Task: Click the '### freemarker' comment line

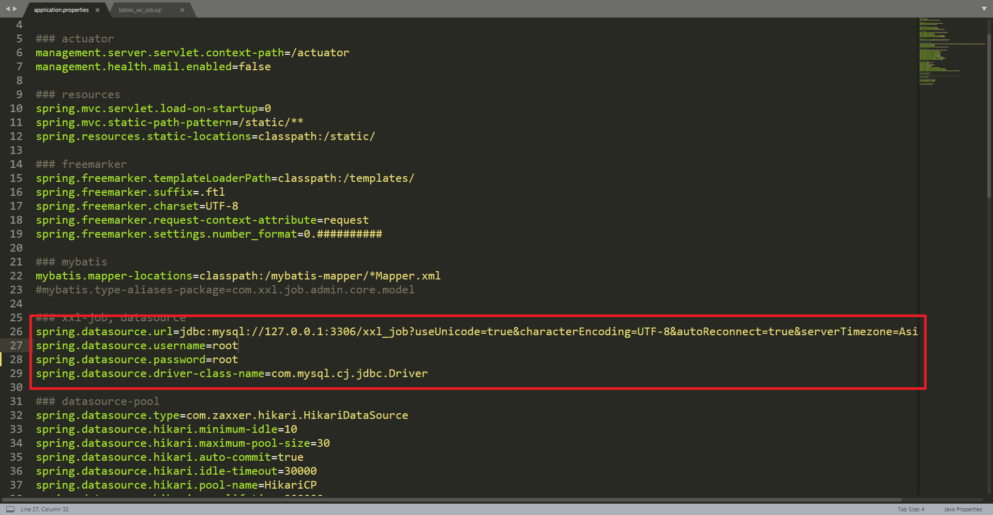Action: (x=81, y=164)
